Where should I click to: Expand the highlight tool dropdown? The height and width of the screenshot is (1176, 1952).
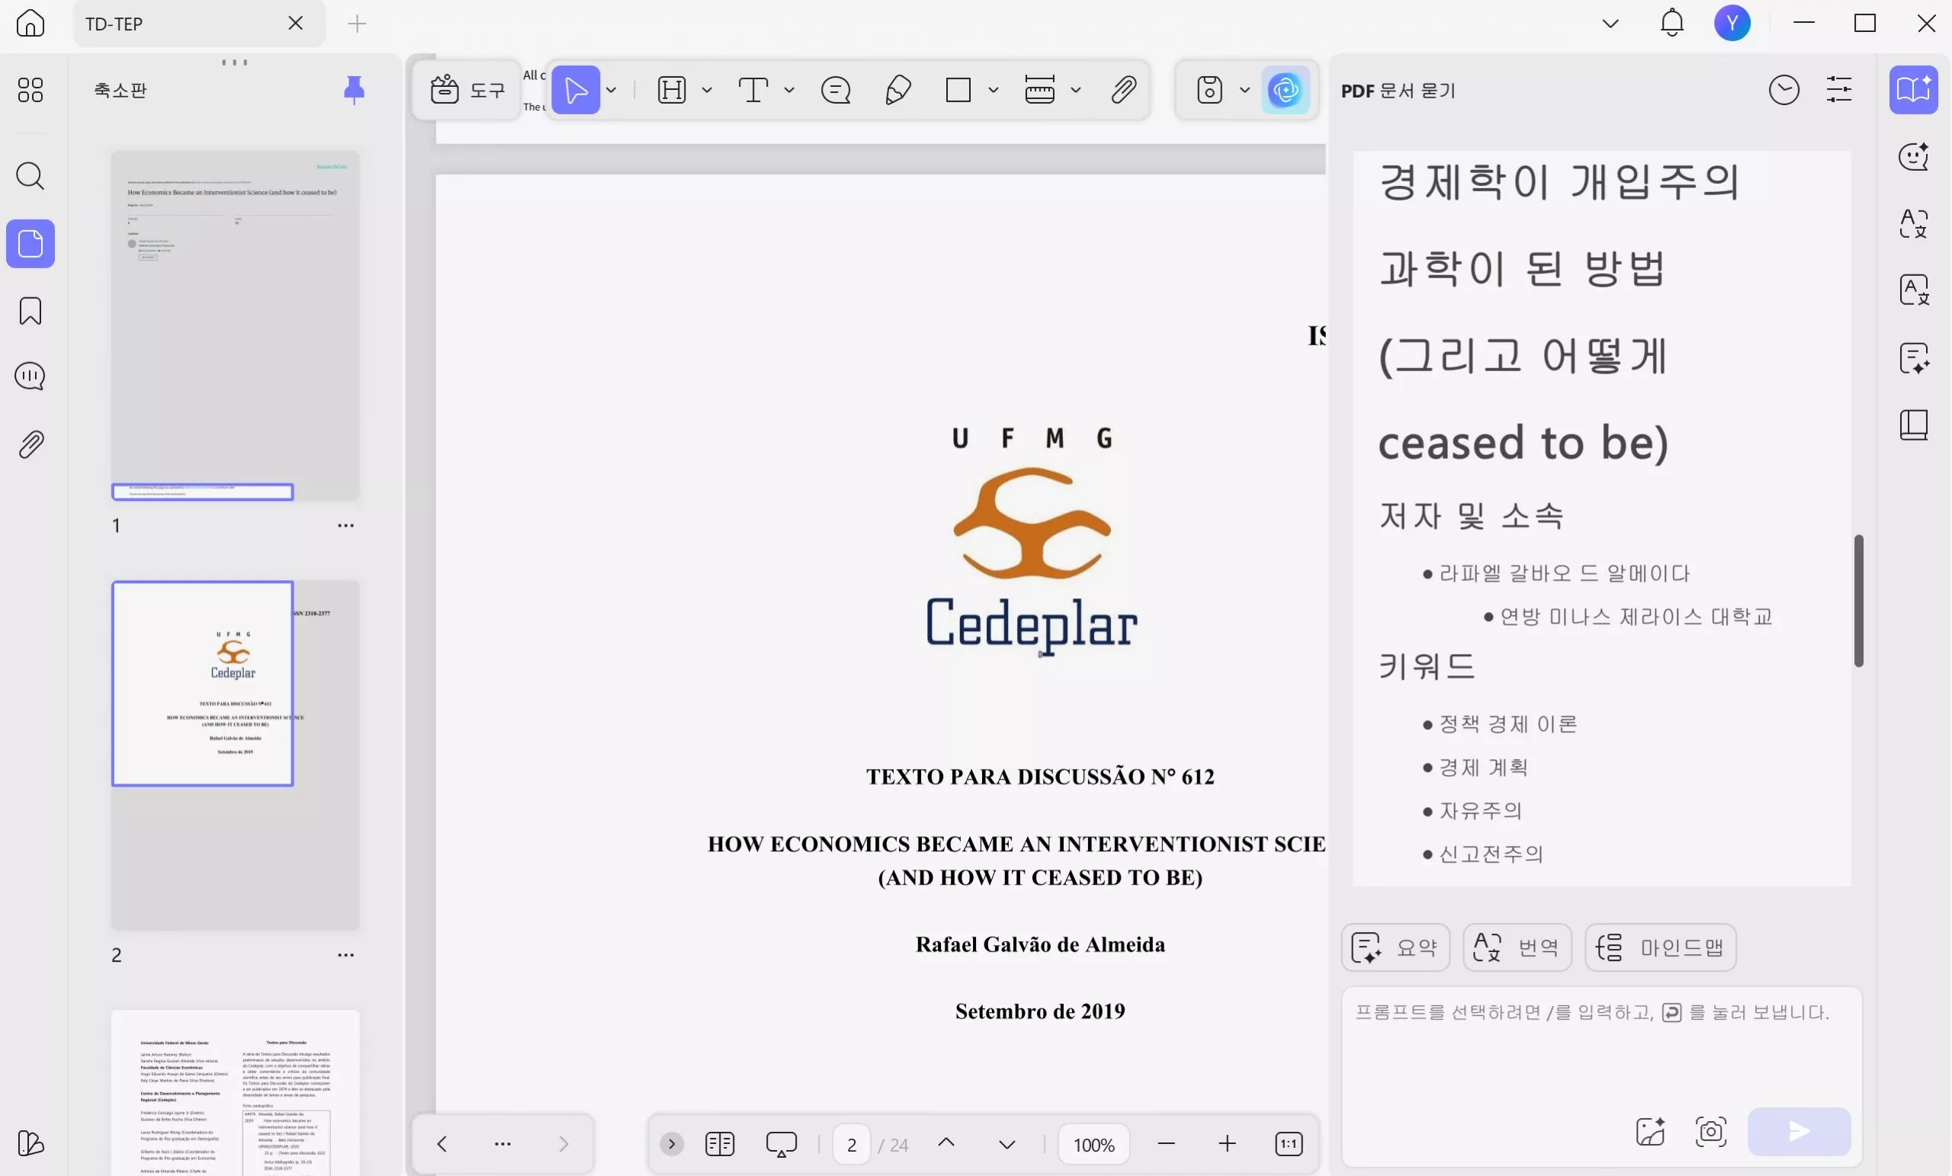tap(707, 90)
